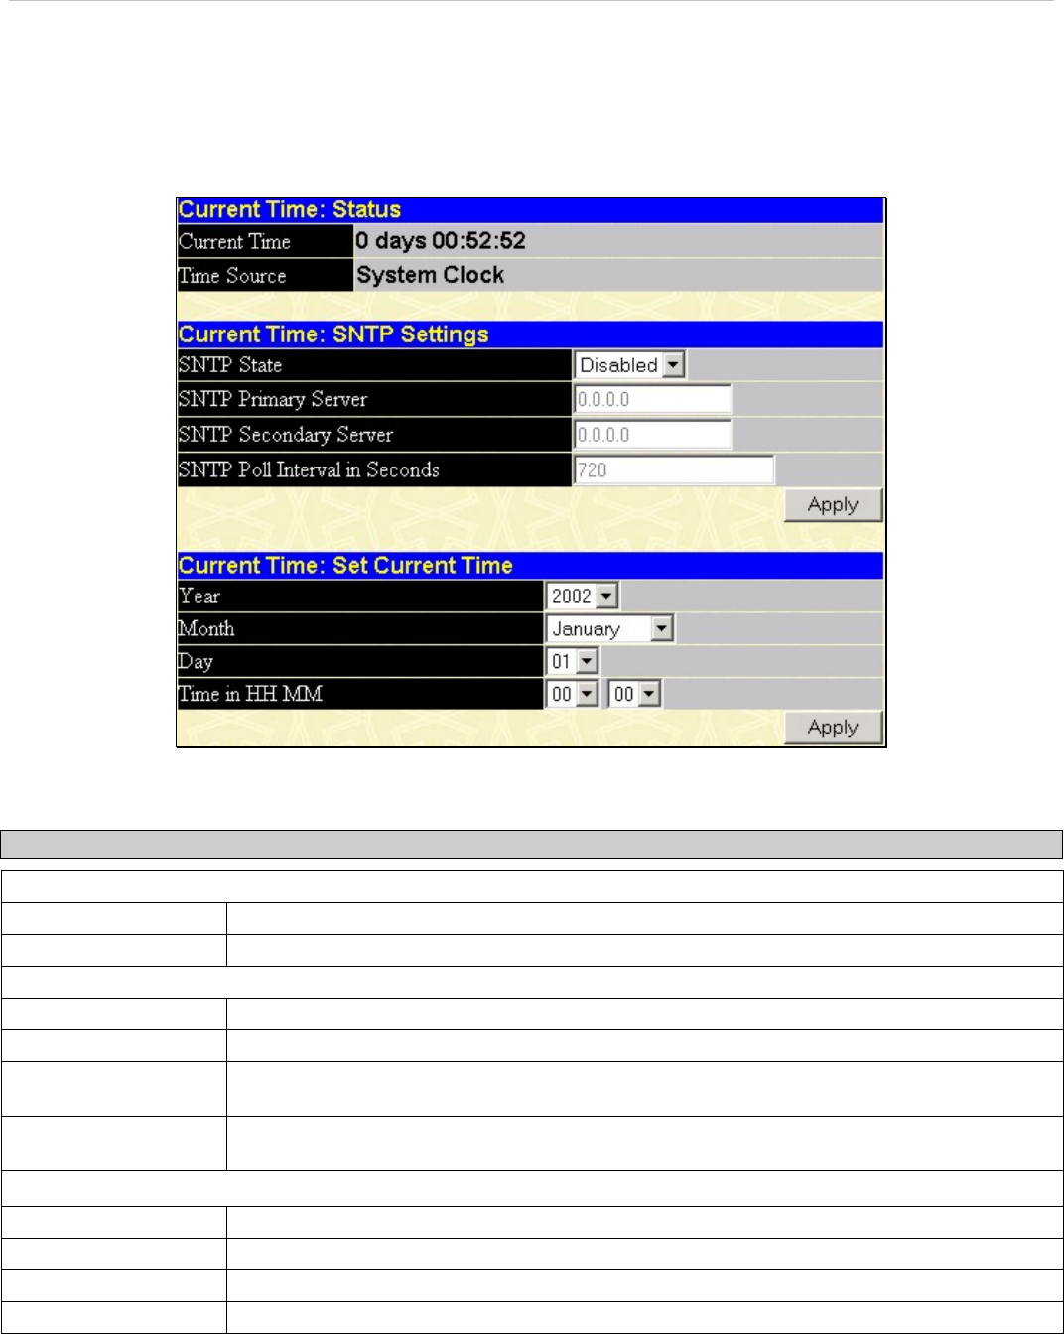Open the minutes (MM) dropdown

click(635, 695)
